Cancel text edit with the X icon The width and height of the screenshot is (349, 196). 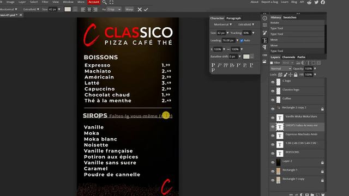click(140, 10)
